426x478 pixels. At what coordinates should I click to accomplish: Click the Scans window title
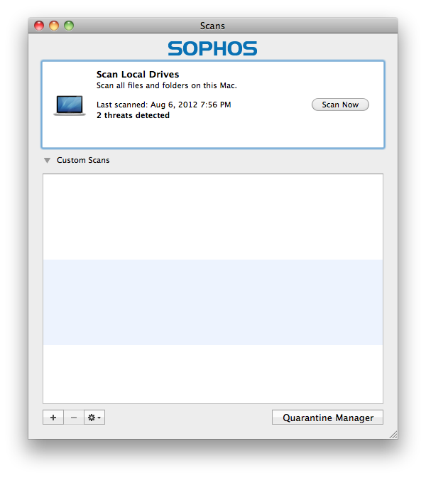pos(212,26)
